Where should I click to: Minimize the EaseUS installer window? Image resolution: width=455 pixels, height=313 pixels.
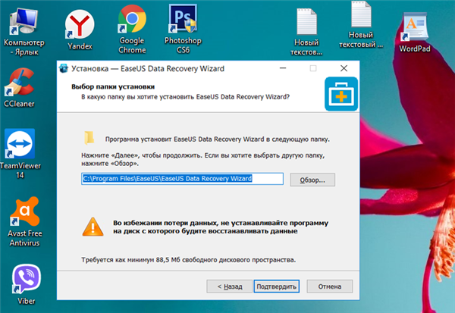(x=283, y=68)
